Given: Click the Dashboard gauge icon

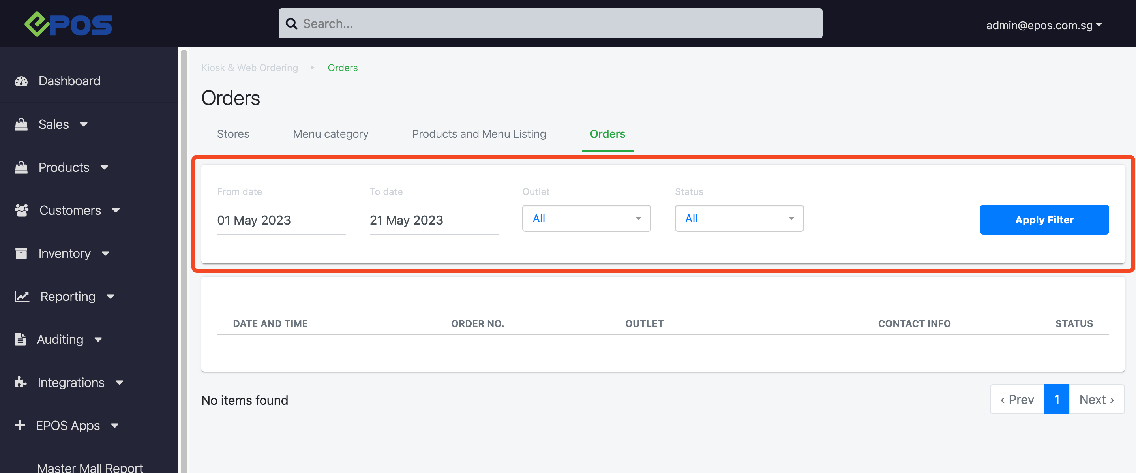Looking at the screenshot, I should click(21, 81).
